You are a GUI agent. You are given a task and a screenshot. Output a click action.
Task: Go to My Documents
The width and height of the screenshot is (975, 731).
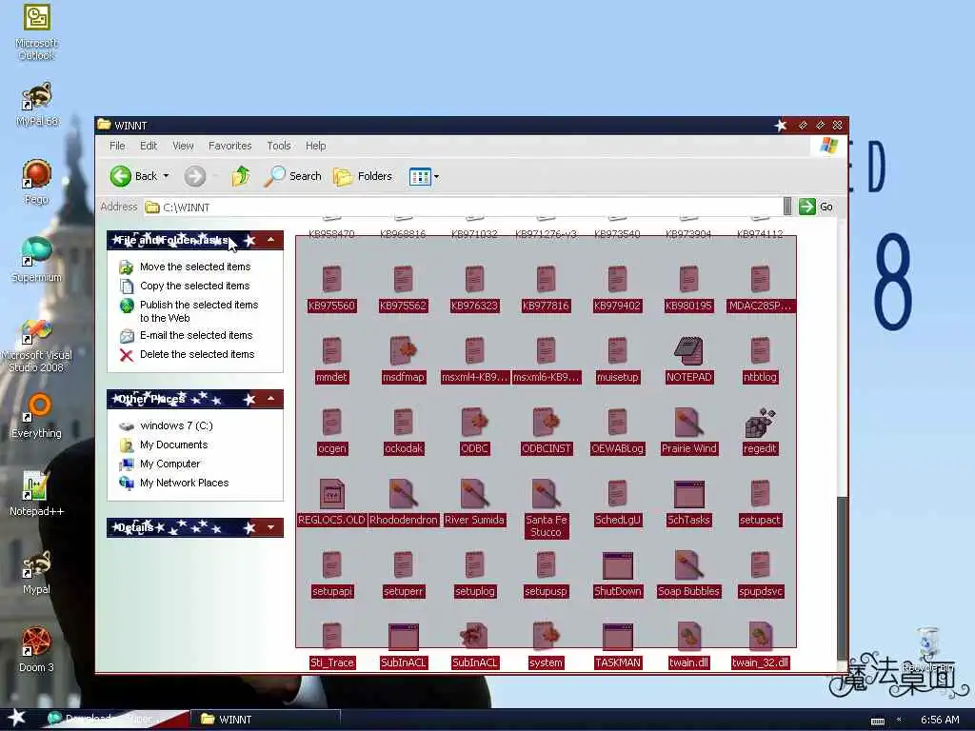point(164,445)
